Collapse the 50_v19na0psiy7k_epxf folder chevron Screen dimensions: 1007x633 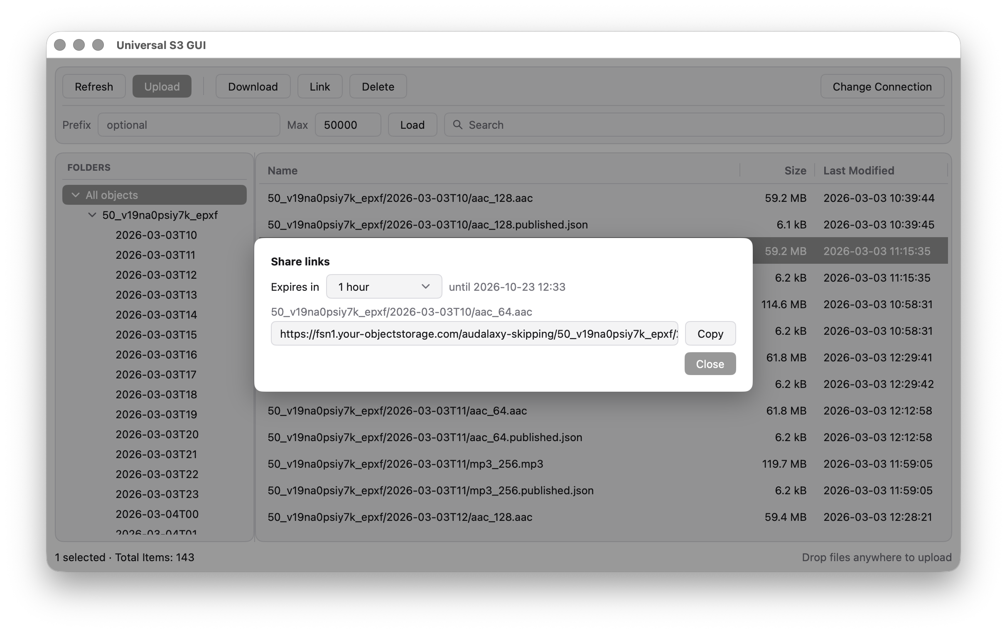[92, 215]
